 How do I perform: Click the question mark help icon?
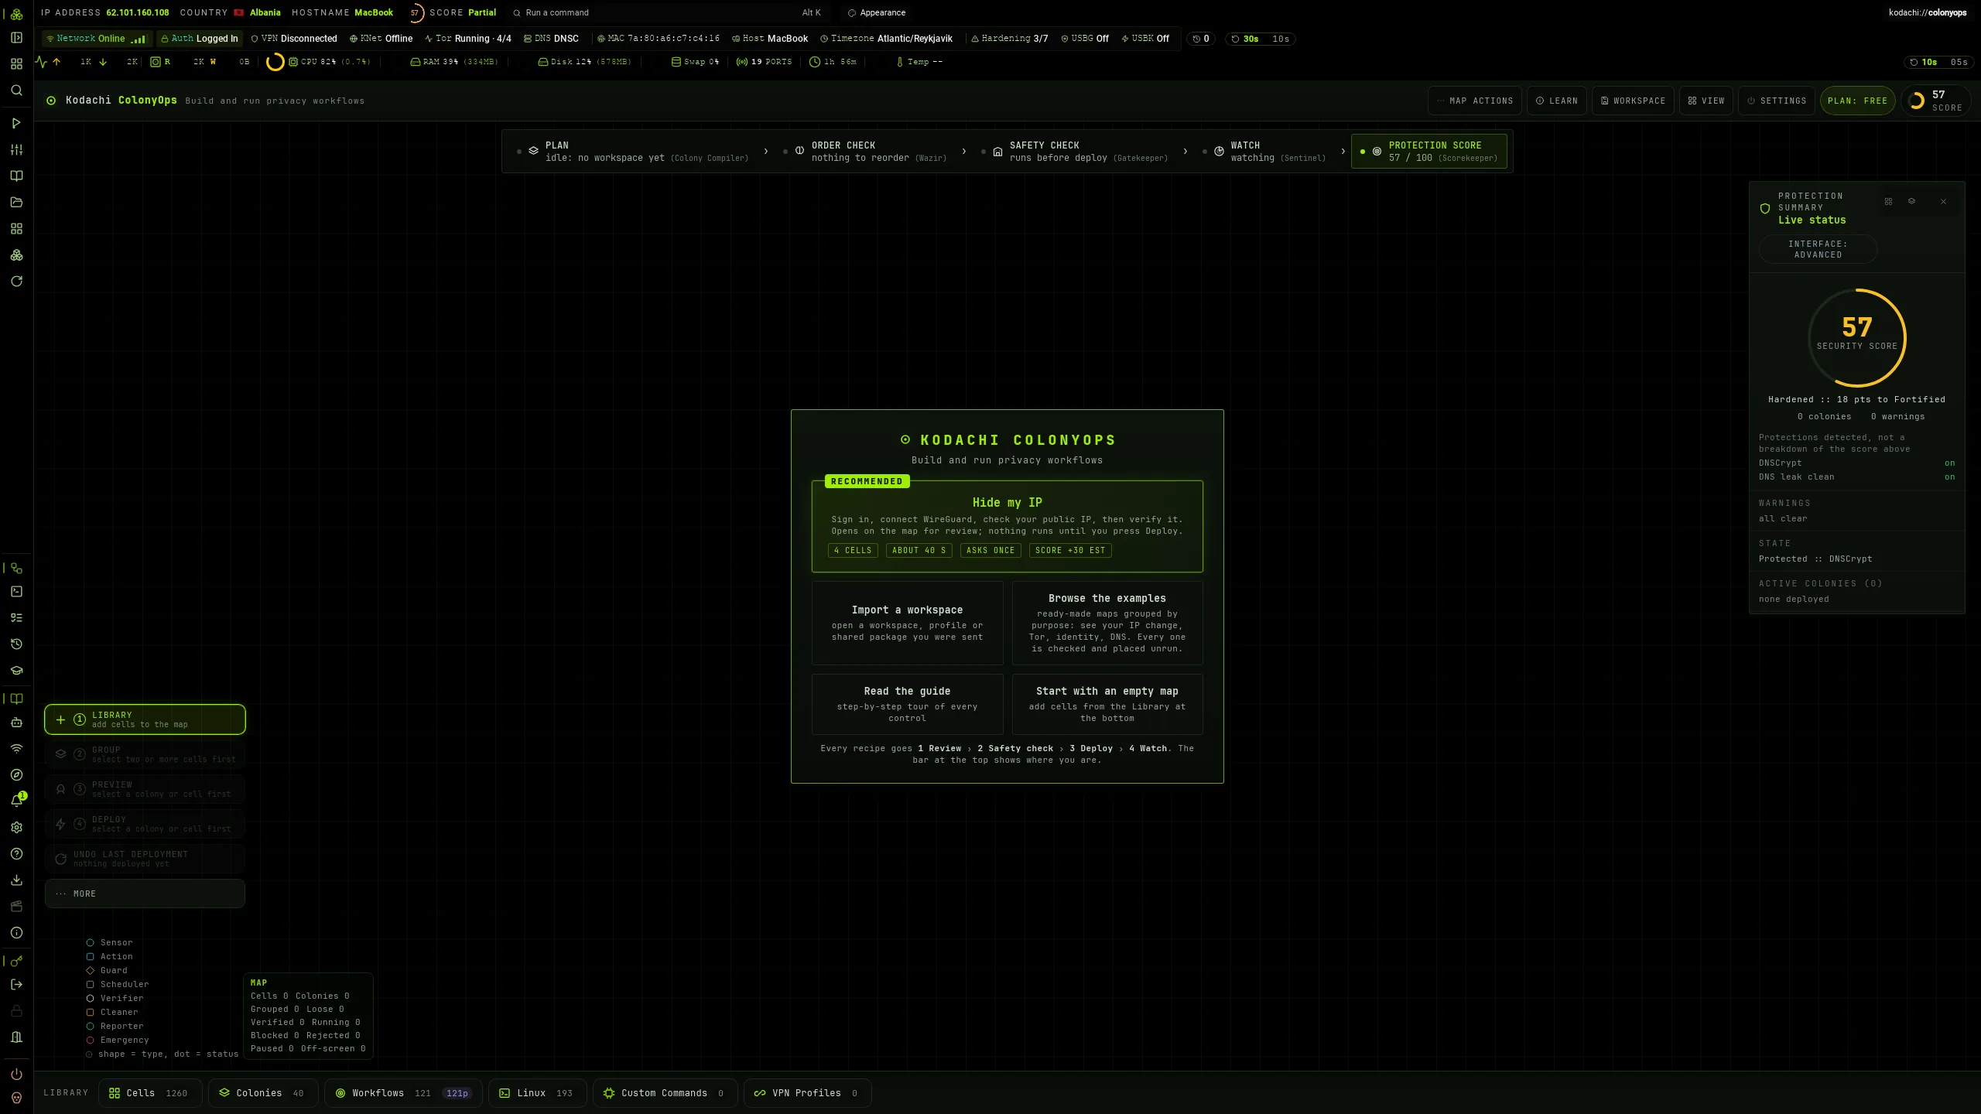[x=16, y=854]
